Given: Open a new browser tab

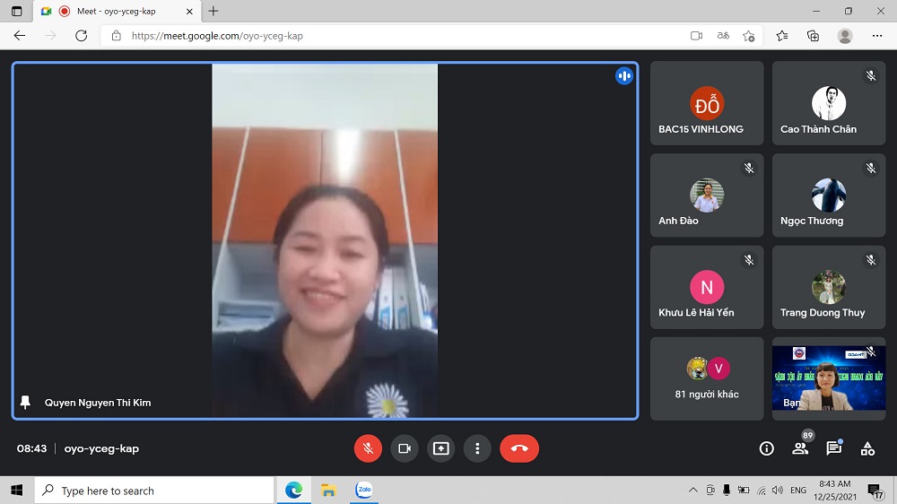Looking at the screenshot, I should pos(213,11).
